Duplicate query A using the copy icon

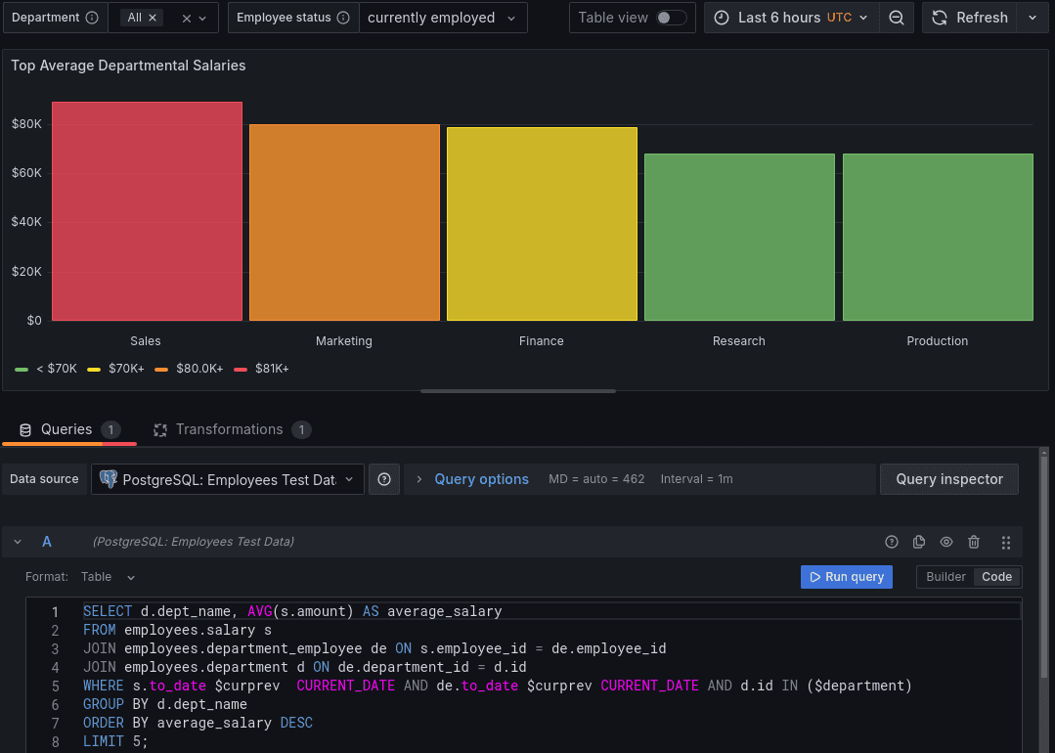[918, 541]
